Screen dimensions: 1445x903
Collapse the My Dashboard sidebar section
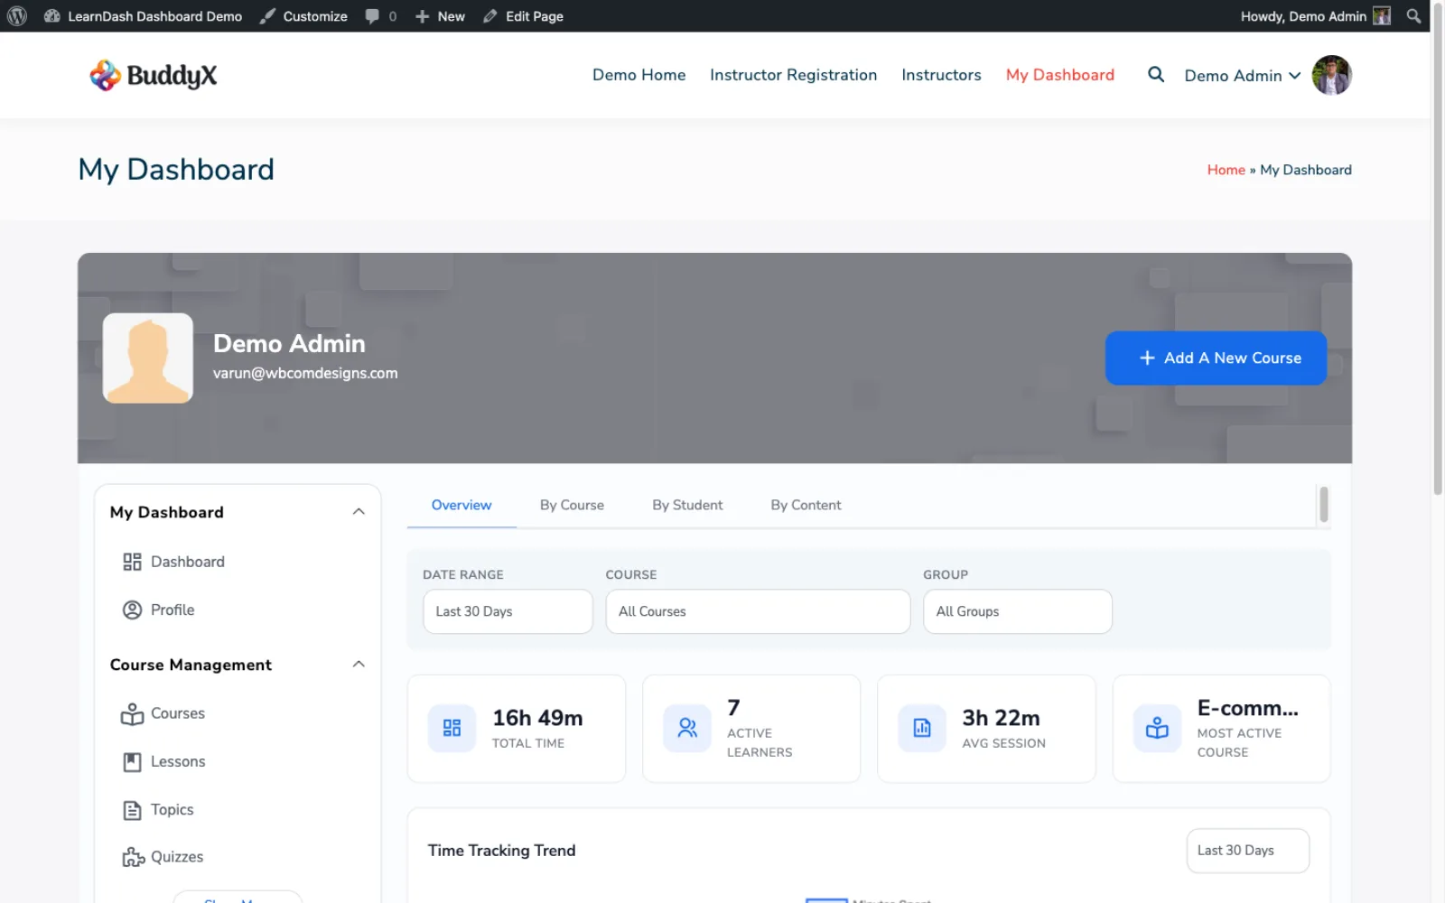tap(359, 512)
